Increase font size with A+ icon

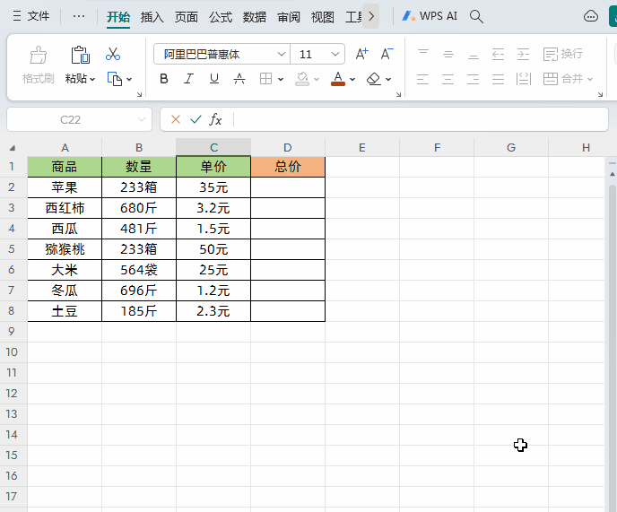tap(361, 54)
